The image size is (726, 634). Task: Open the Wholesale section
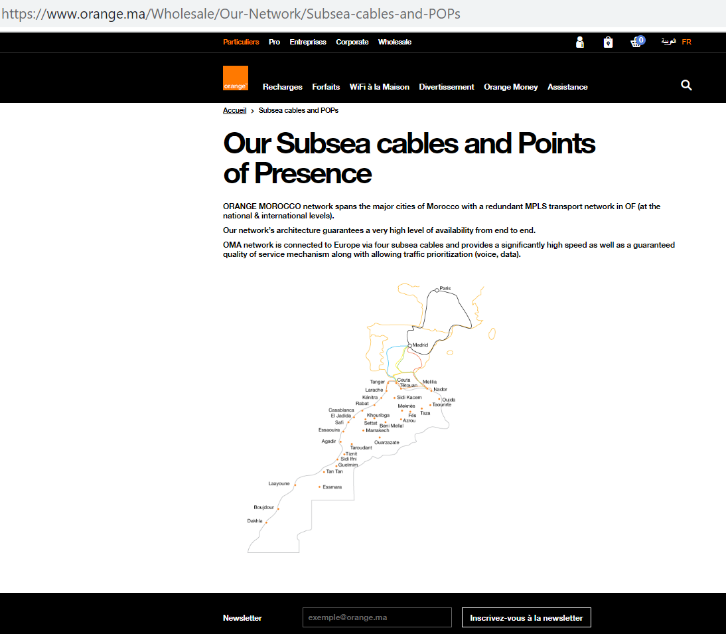tap(395, 42)
